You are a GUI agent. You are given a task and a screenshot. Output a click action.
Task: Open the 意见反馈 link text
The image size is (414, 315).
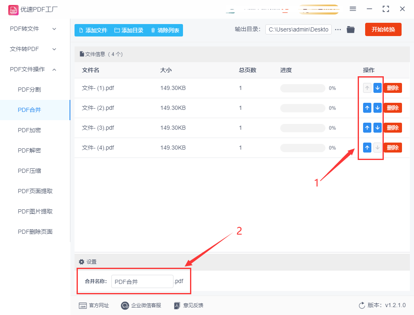pyautogui.click(x=193, y=305)
